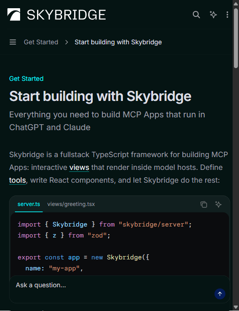This screenshot has height=311, width=239.
Task: Follow the tools link
Action: [x=17, y=180]
